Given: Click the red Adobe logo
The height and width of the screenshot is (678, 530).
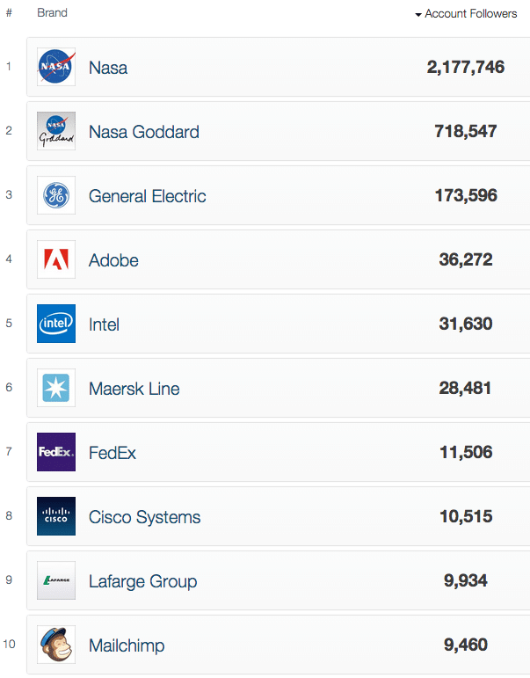Looking at the screenshot, I should (56, 259).
